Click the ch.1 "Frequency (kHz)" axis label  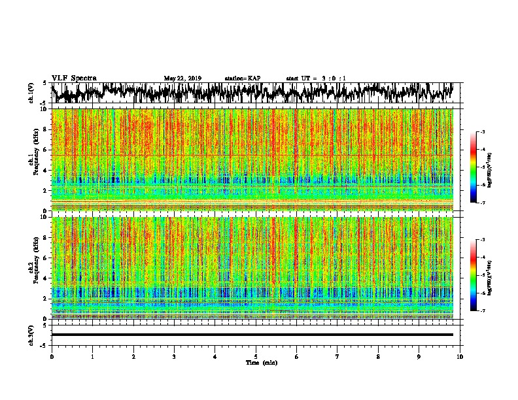[x=37, y=152]
